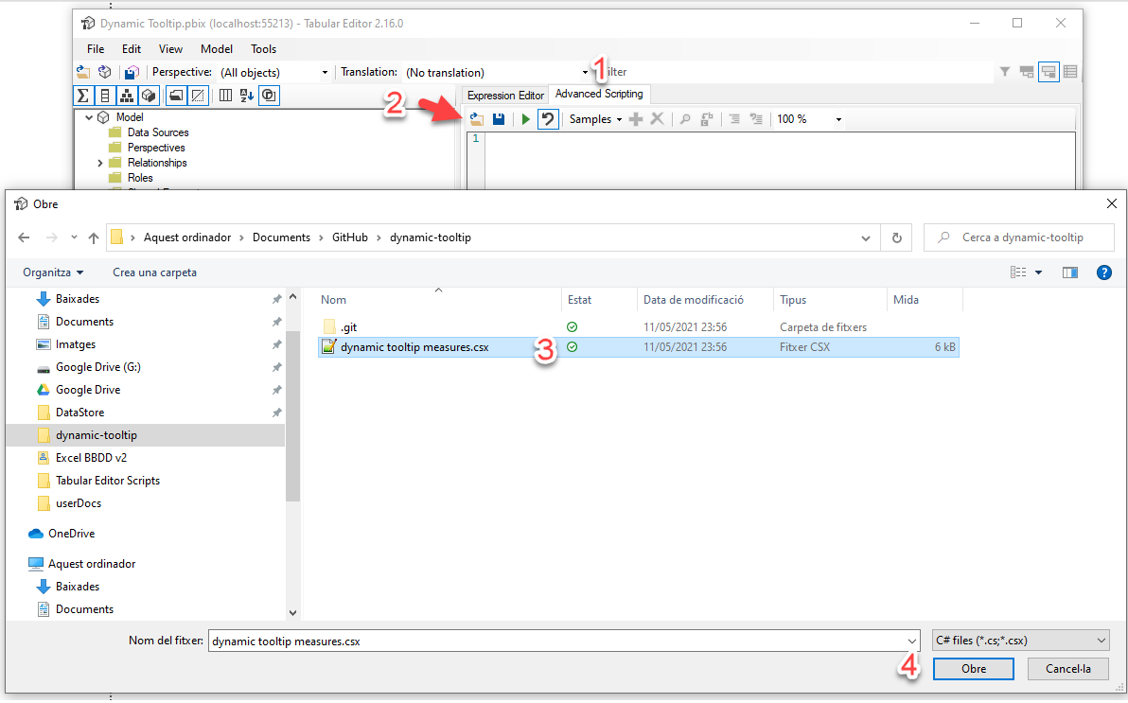Toggle hidden objects visibility icon
The image size is (1128, 703).
198,96
